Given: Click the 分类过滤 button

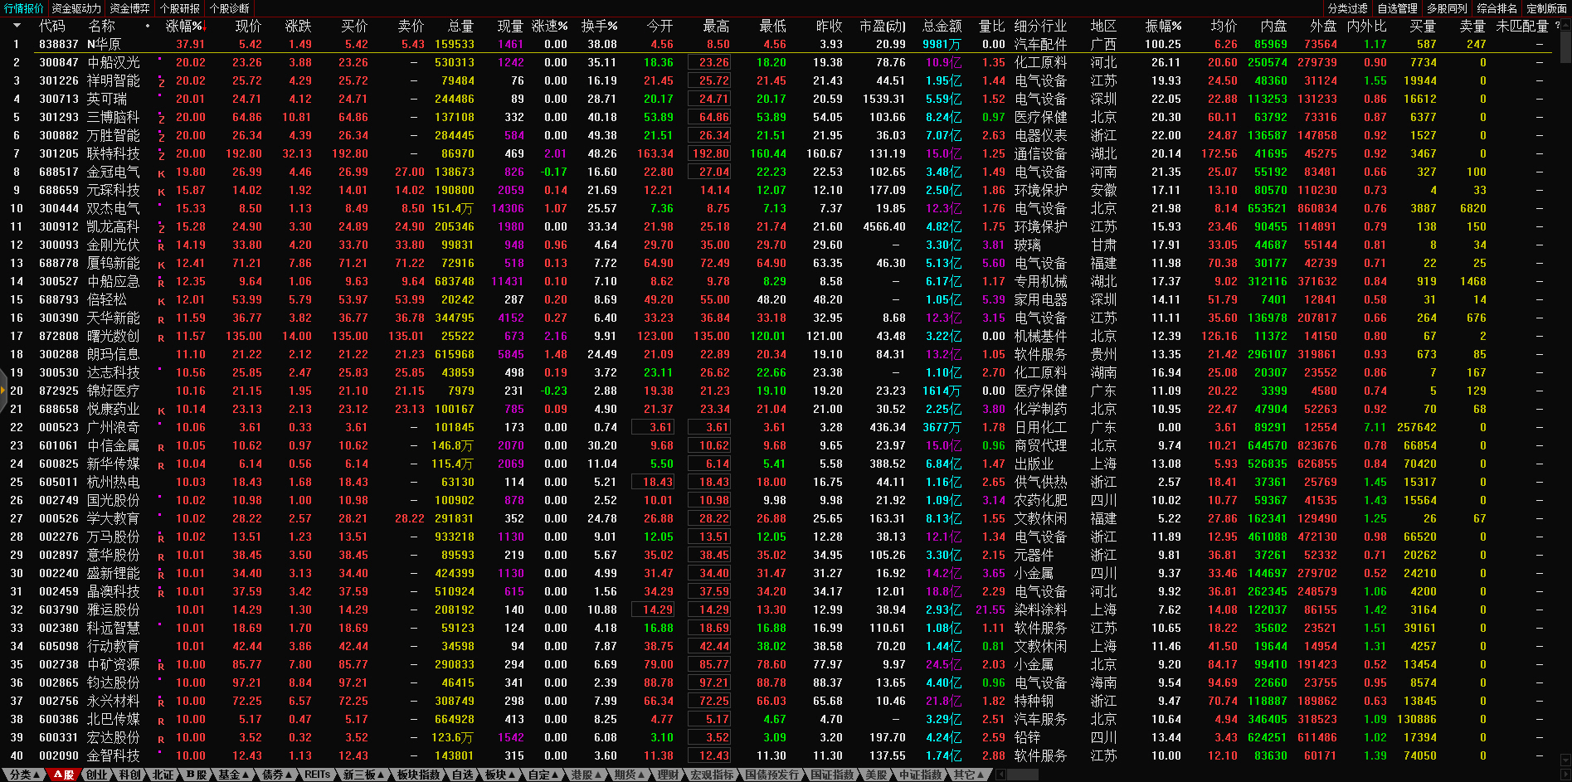Looking at the screenshot, I should pyautogui.click(x=1347, y=8).
